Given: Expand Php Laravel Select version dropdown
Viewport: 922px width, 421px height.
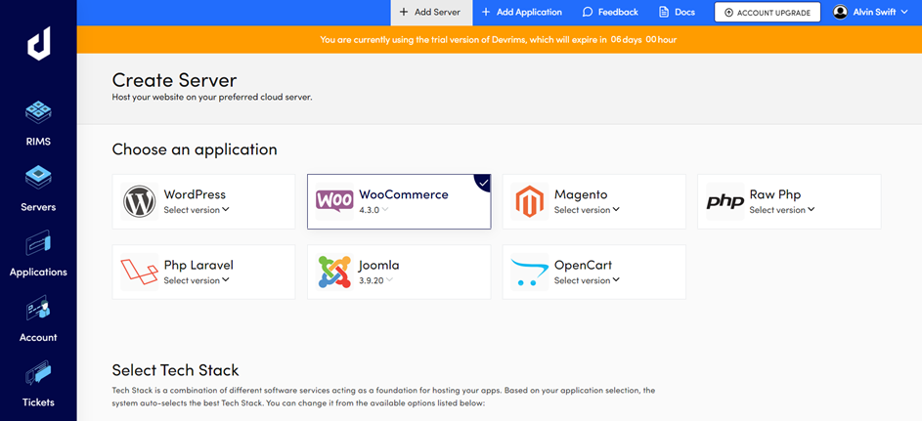Looking at the screenshot, I should (x=197, y=280).
